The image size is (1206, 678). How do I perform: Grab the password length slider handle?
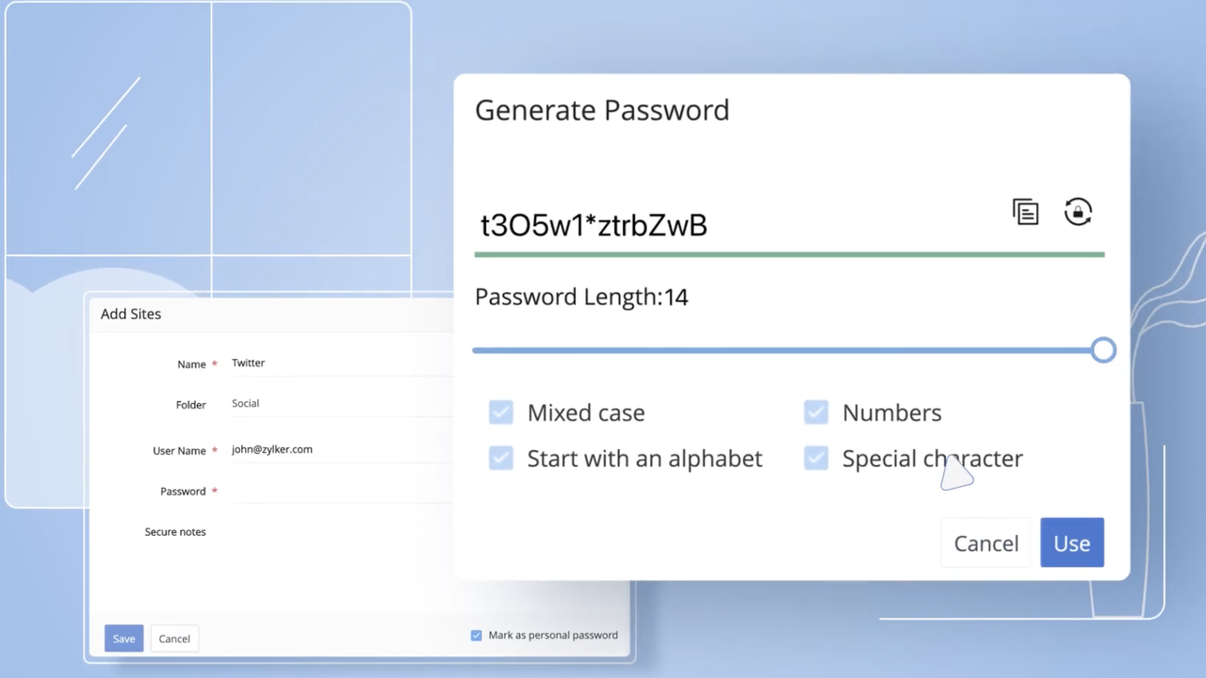(1103, 350)
